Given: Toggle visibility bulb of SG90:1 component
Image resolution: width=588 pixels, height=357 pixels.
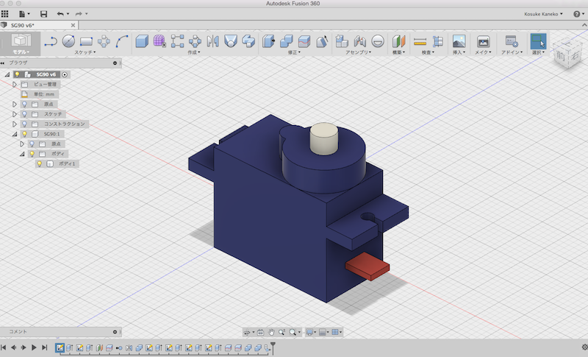Looking at the screenshot, I should point(24,134).
